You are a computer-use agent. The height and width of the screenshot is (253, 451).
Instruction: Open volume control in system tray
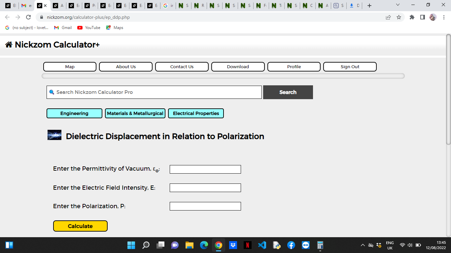tap(410, 245)
